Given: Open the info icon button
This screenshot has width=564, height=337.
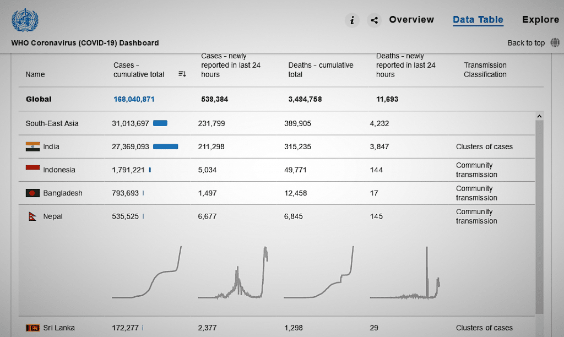Looking at the screenshot, I should coord(352,20).
